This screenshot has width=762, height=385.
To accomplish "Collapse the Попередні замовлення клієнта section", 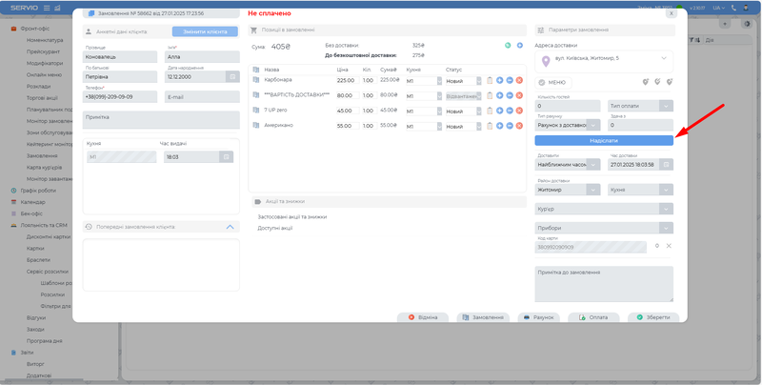I will click(x=230, y=227).
